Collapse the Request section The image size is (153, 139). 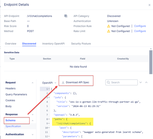33,83
